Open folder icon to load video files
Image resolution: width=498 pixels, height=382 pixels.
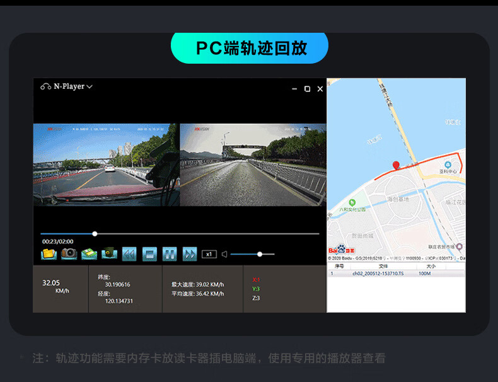pos(49,253)
